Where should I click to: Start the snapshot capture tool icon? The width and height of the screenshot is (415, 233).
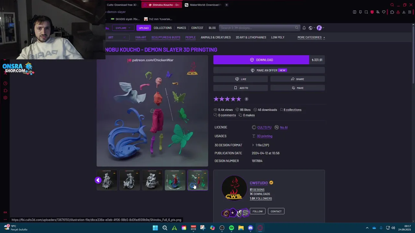click(x=366, y=12)
